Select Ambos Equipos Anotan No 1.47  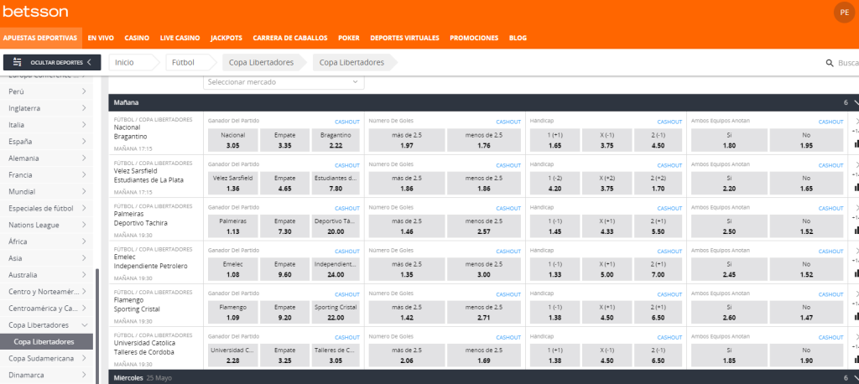tap(806, 312)
